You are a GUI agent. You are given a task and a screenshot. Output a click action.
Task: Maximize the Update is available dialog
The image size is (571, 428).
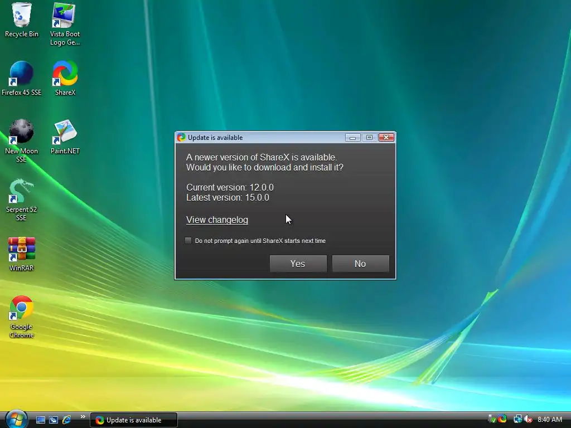point(369,137)
